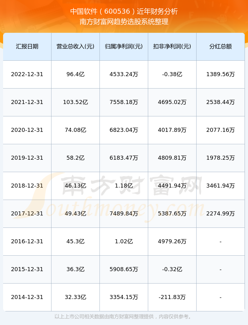Select the 3461.94万 dividend cell
This screenshot has width=248, height=325.
tap(221, 186)
